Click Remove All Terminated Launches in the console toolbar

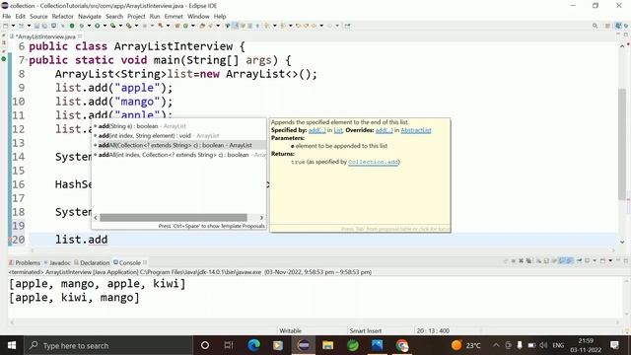click(528, 260)
